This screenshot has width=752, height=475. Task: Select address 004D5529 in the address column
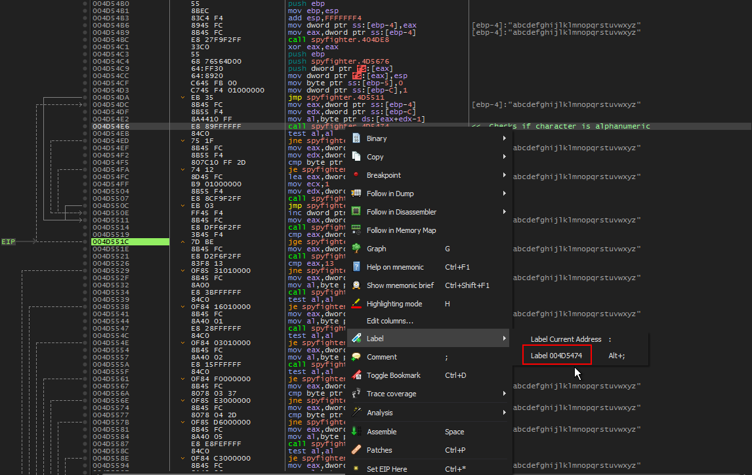111,270
